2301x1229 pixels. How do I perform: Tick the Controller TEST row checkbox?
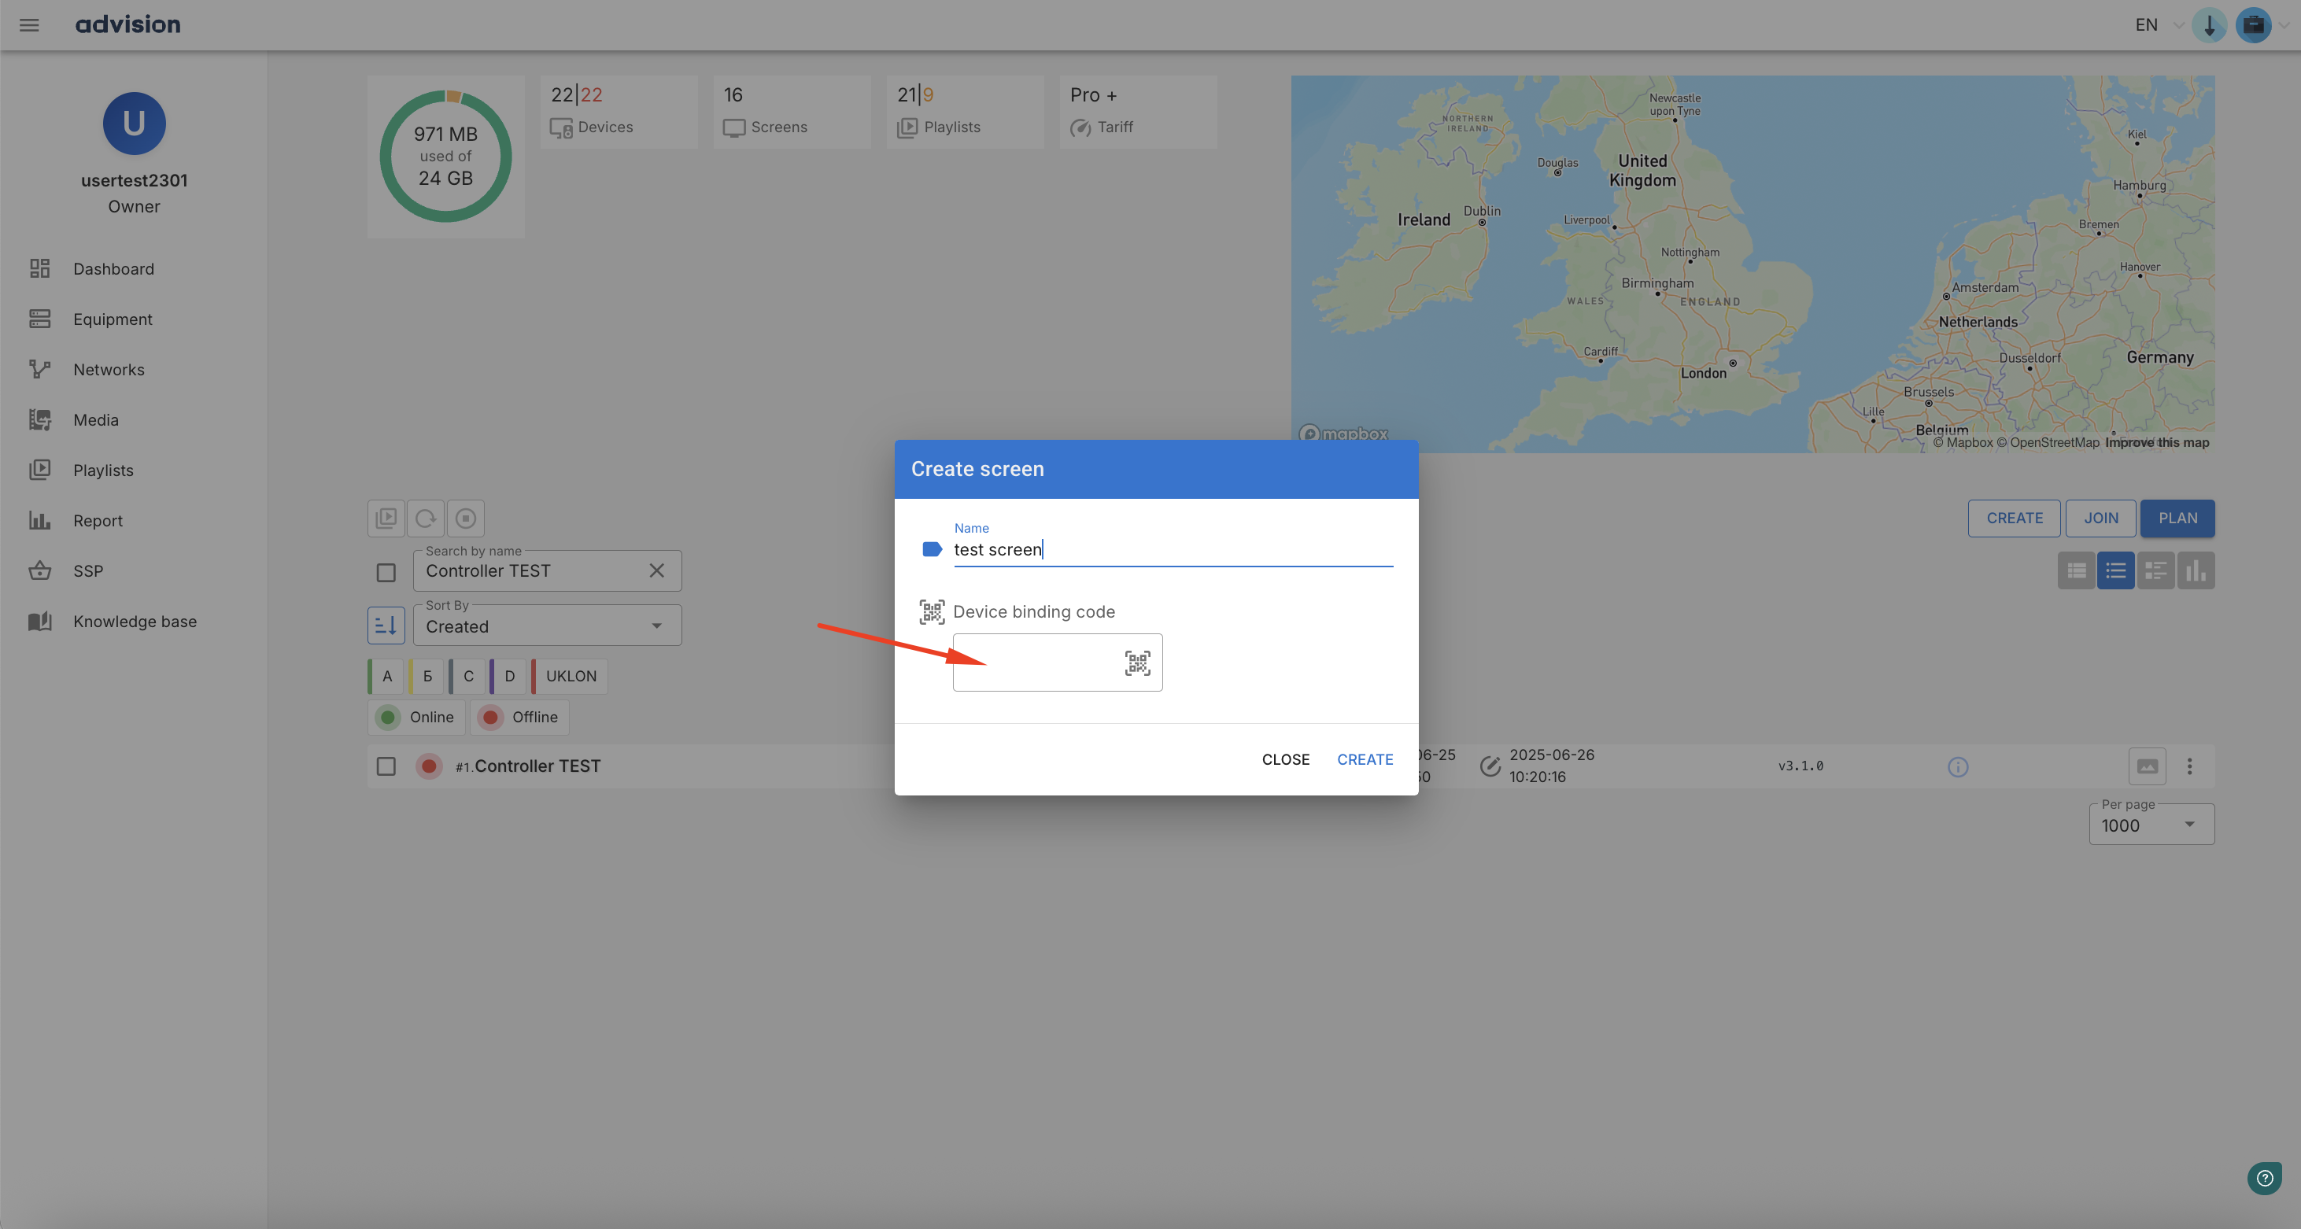pos(386,766)
